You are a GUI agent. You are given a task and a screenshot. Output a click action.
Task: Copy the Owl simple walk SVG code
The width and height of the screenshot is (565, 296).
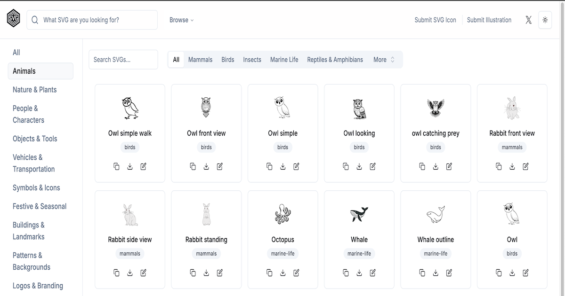(x=116, y=166)
